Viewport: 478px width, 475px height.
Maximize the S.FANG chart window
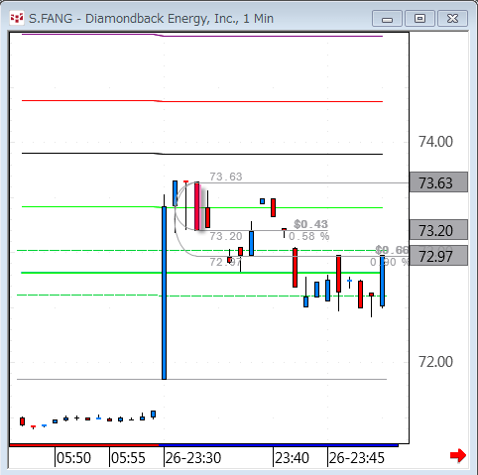click(419, 19)
